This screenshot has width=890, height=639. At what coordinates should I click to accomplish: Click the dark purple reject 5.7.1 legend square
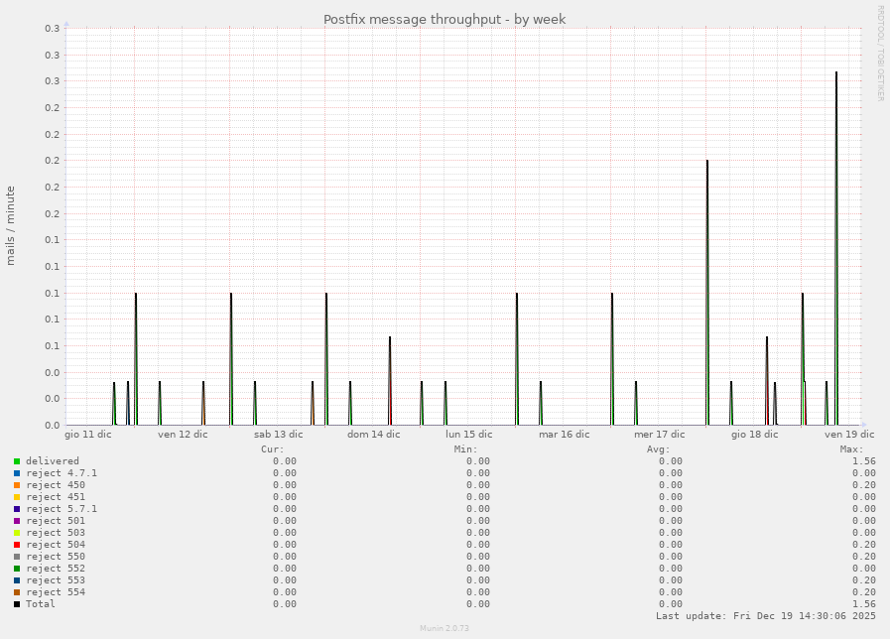(x=16, y=508)
